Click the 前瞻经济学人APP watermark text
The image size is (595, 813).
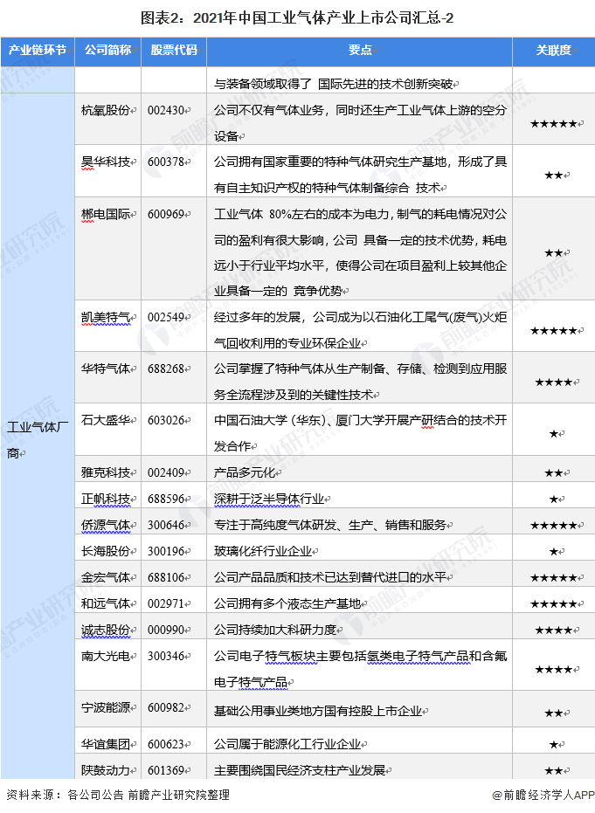click(x=543, y=795)
